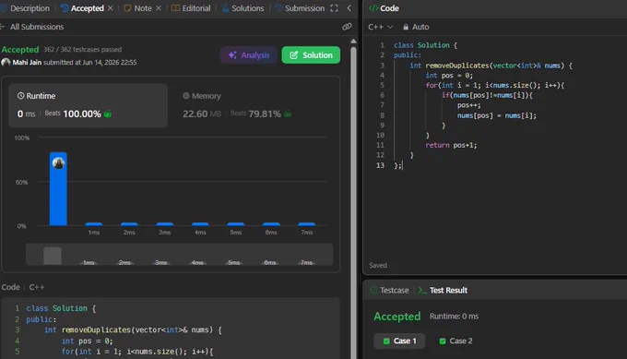Viewport: 627px width, 359px height.
Task: Select the Runtime stats card
Action: coord(88,105)
